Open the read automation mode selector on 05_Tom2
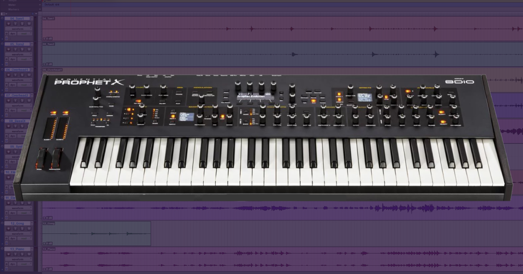523x274 pixels. [24, 59]
